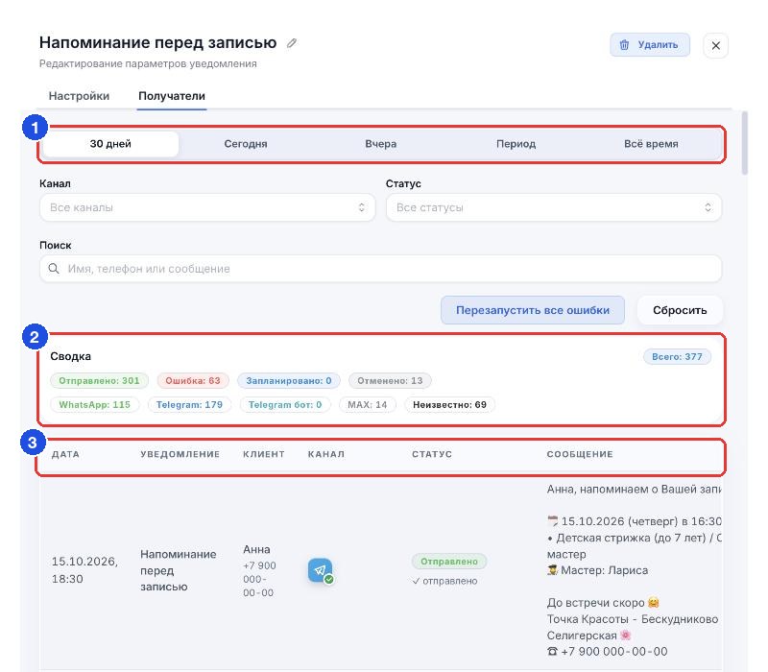Click the СТАТУС column header
768x672 pixels.
pyautogui.click(x=431, y=454)
